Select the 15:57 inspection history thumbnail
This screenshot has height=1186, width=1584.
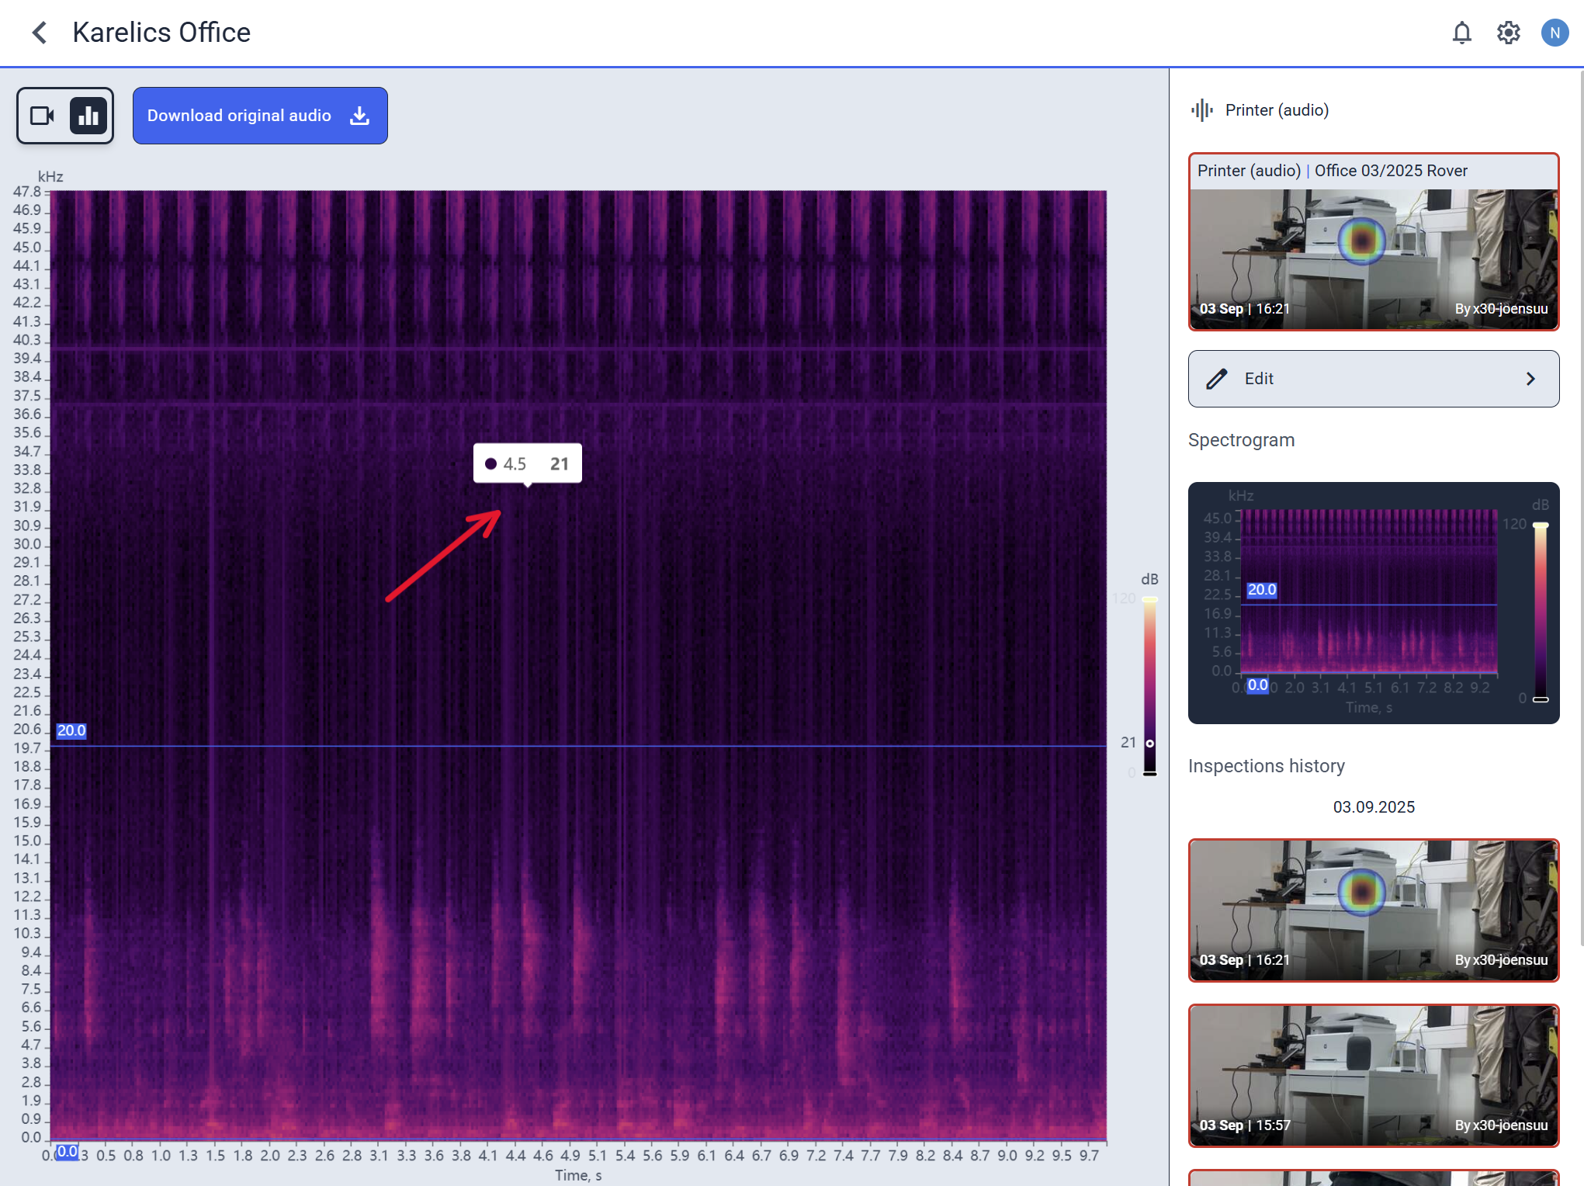[1373, 1075]
